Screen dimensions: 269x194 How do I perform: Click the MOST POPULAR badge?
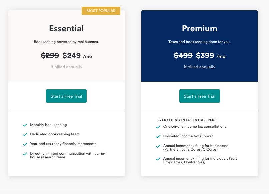(101, 11)
